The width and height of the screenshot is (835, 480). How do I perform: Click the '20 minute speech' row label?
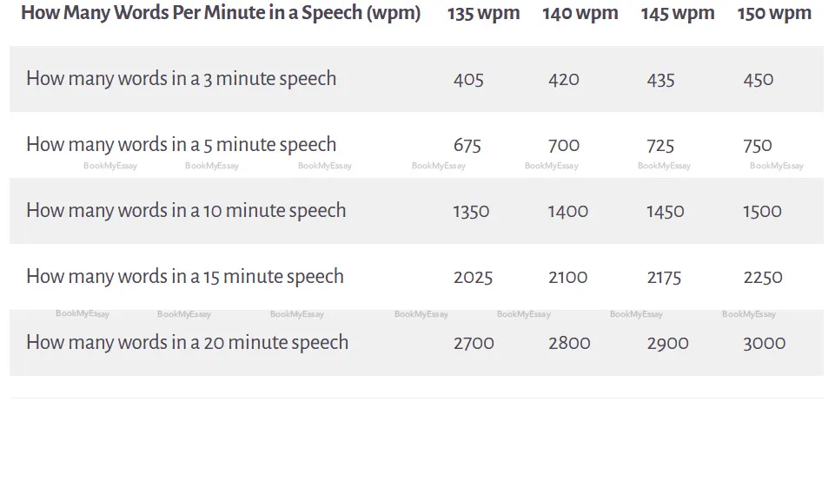coord(187,343)
